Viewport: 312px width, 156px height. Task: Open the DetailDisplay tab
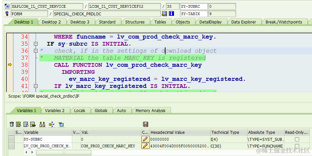click(x=211, y=22)
